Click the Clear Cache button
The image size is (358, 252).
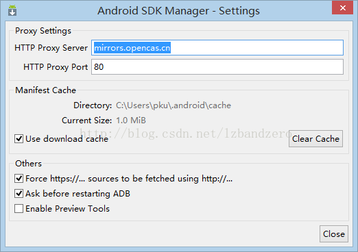click(315, 139)
